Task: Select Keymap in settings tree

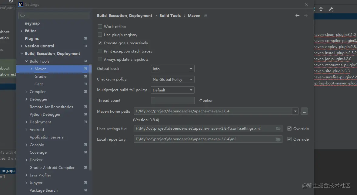Action: [32, 23]
